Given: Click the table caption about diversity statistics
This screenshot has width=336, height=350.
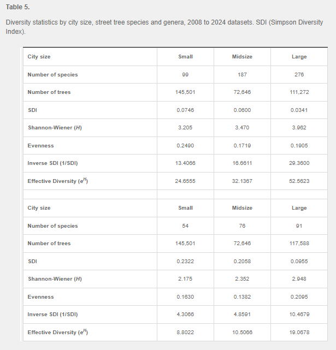Looking at the screenshot, I should pos(164,27).
